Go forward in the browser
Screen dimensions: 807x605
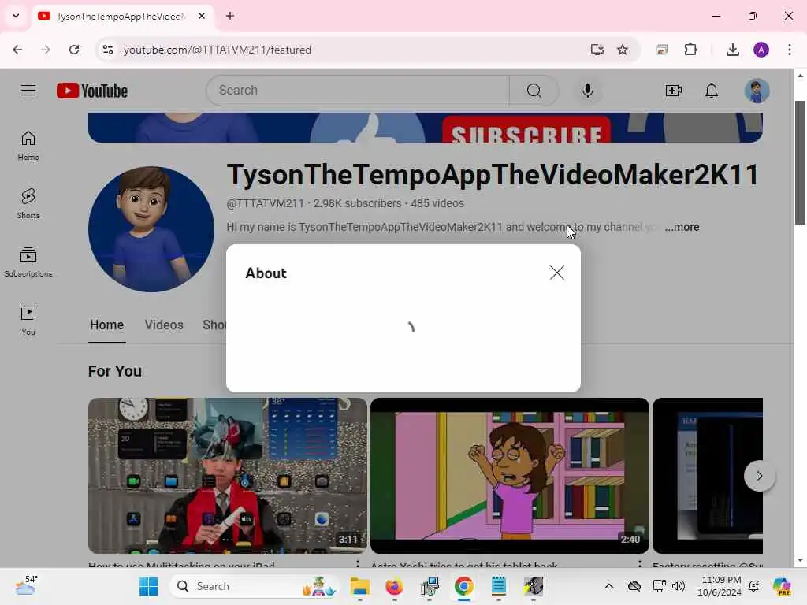point(45,50)
